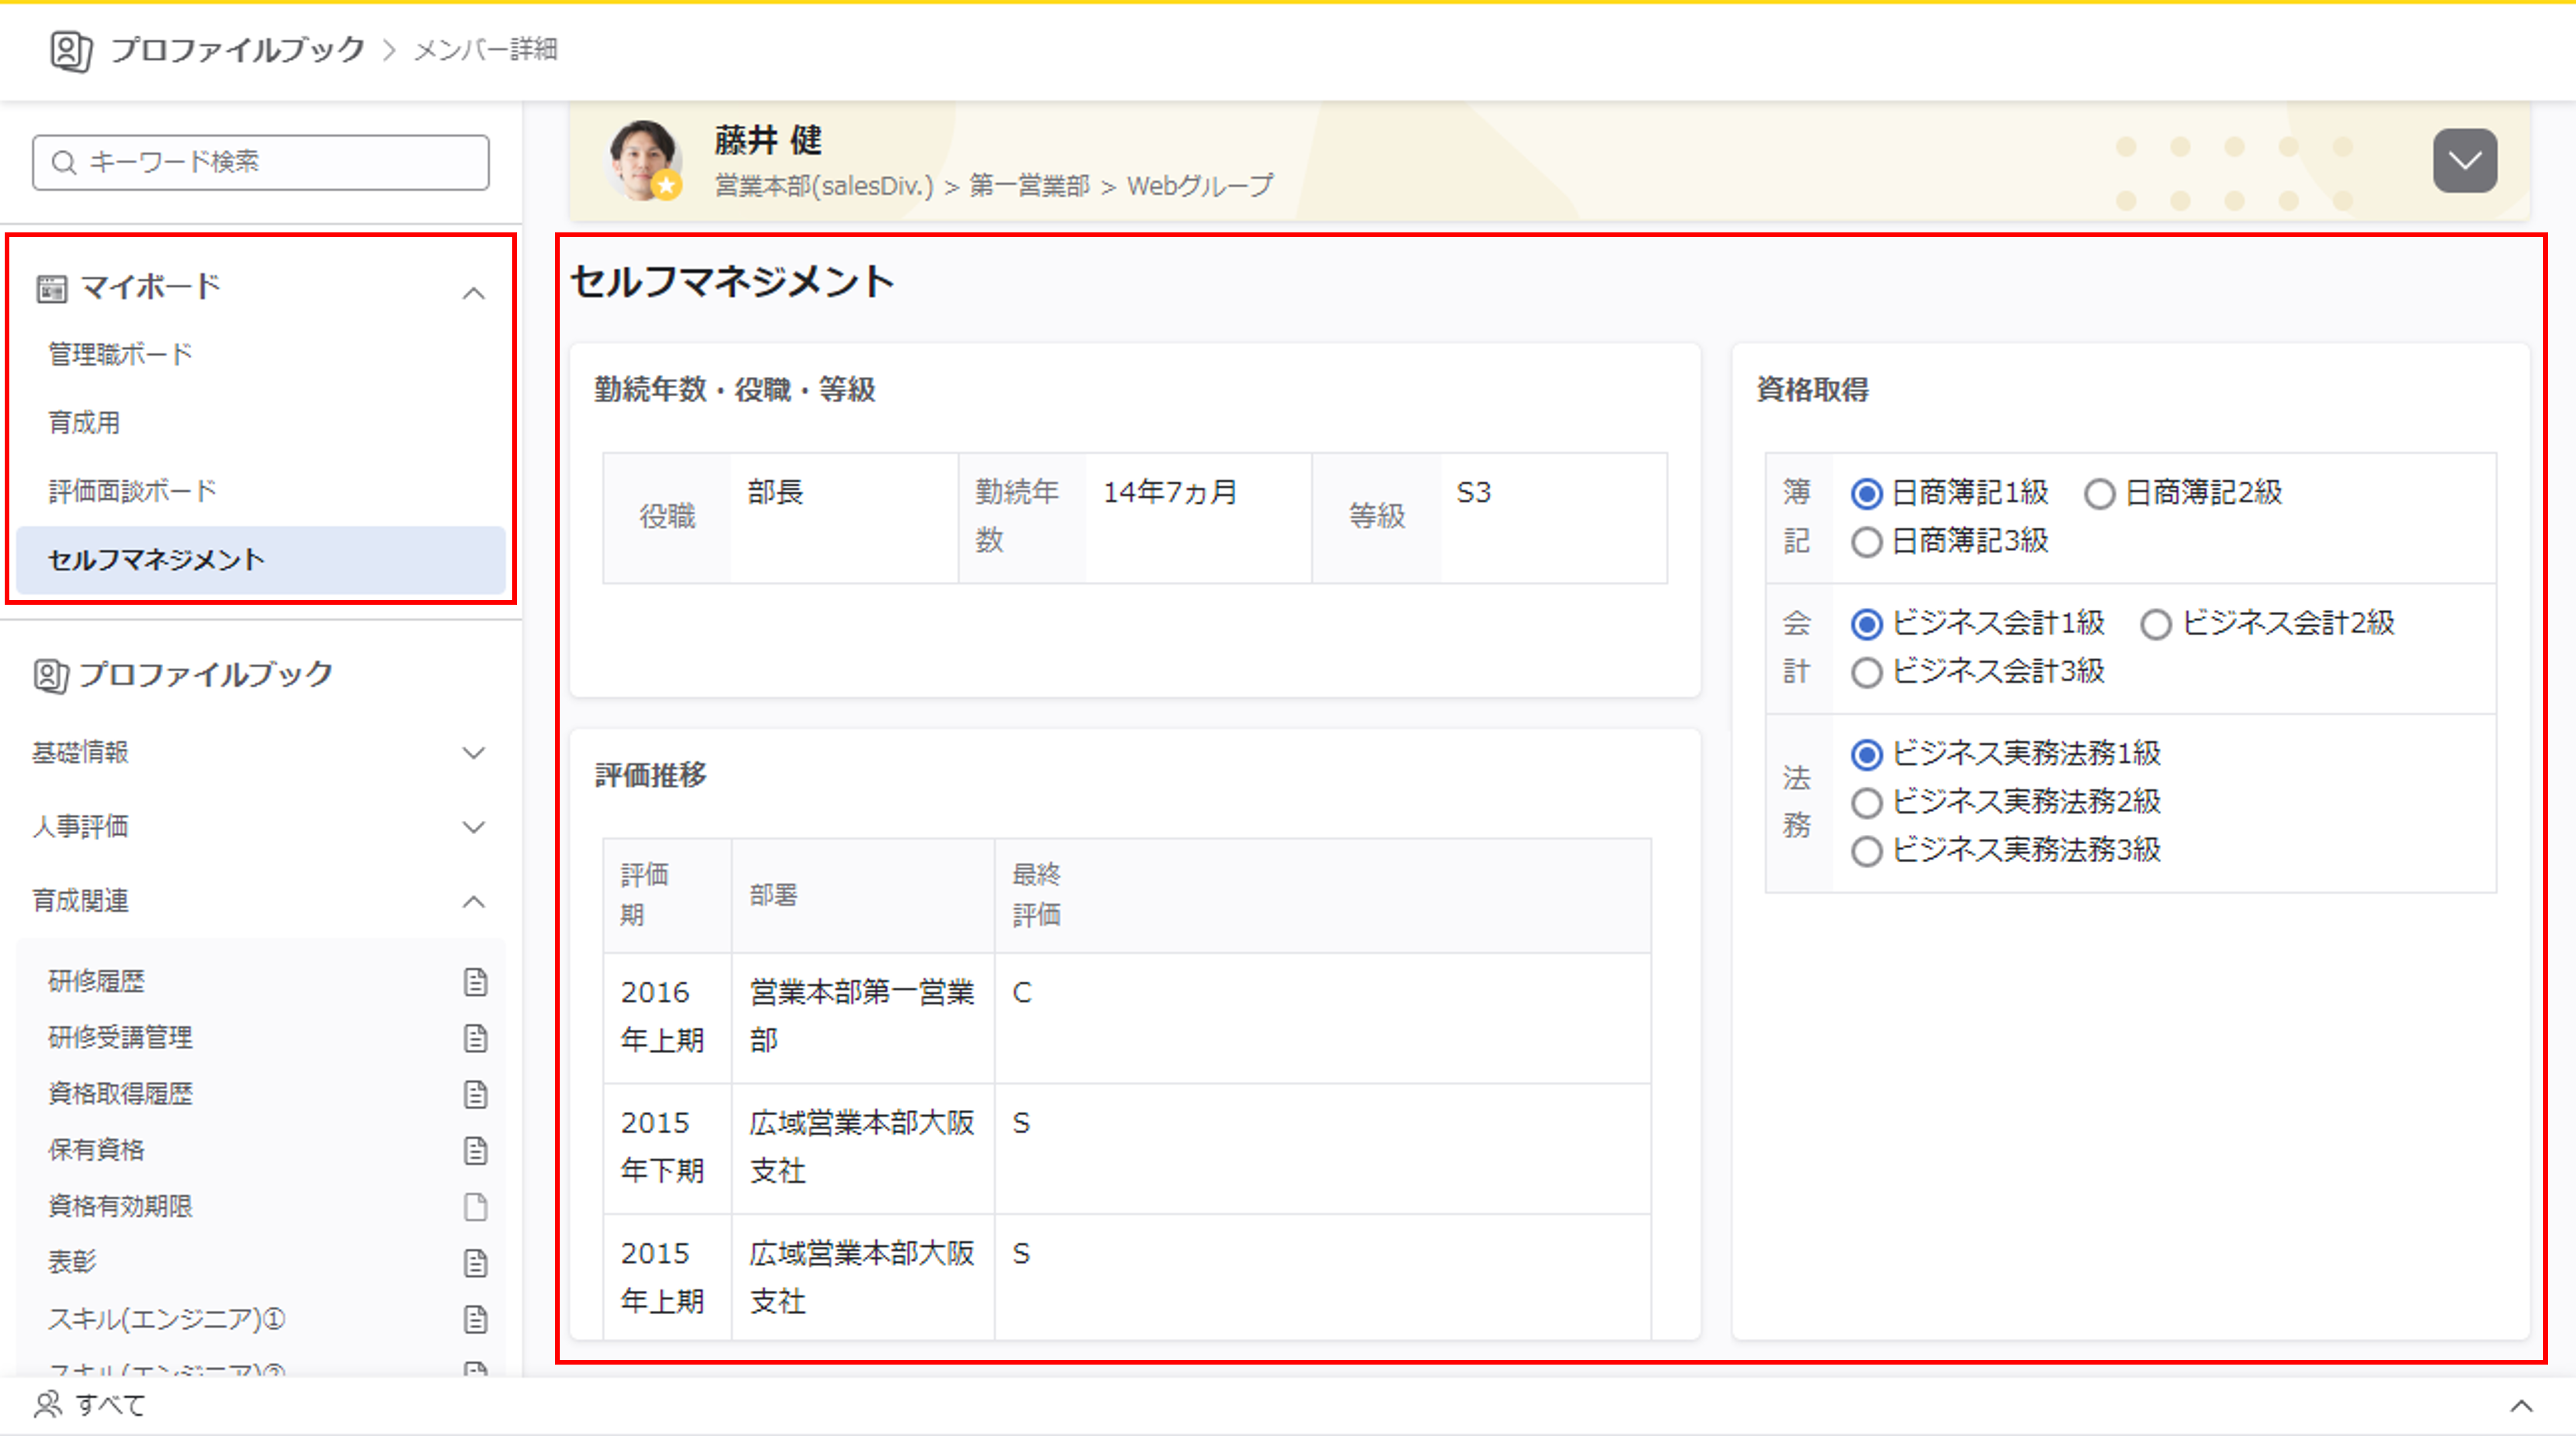Image resolution: width=2576 pixels, height=1436 pixels.
Task: Select ビジネス実務法務2級 under 法務
Action: tap(1866, 802)
